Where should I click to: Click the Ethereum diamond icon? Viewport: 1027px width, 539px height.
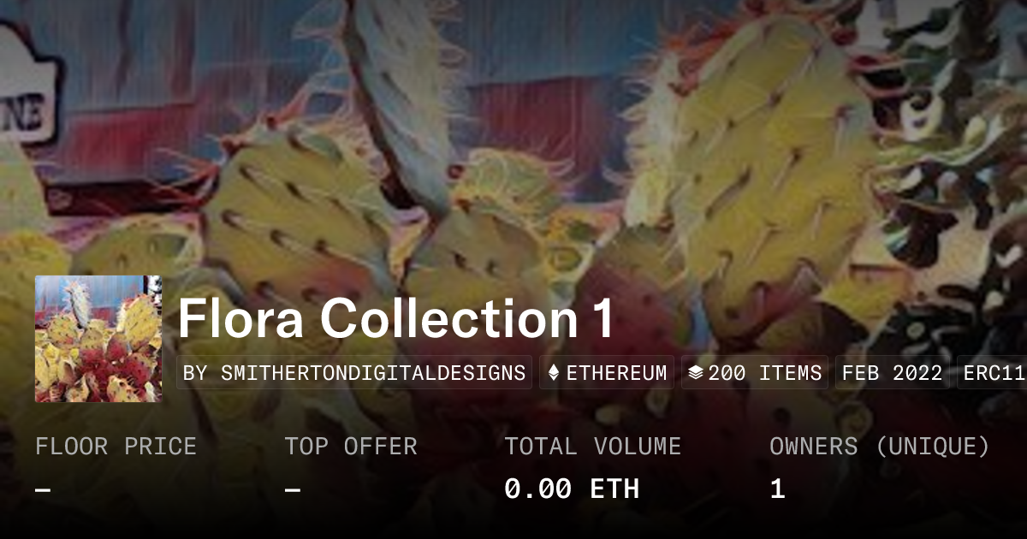click(553, 373)
